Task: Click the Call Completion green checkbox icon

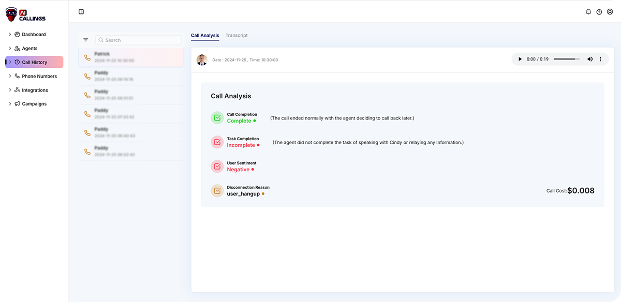Action: [217, 118]
